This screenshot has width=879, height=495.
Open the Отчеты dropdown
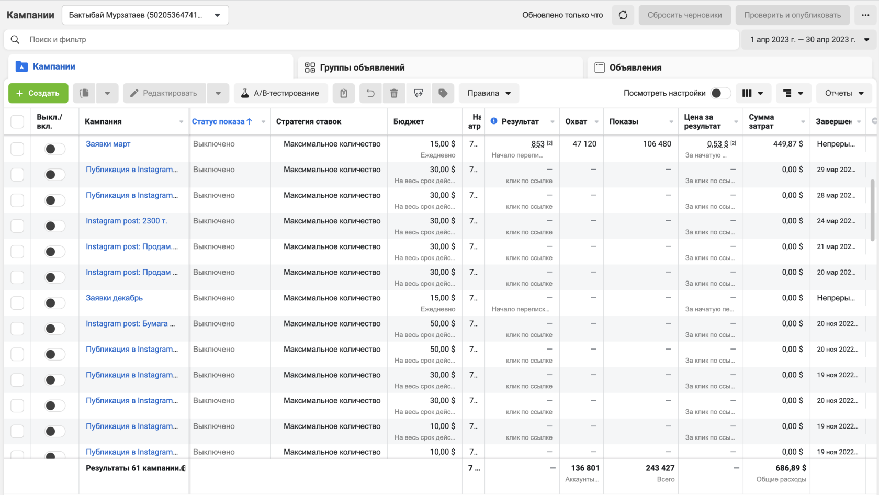tap(844, 93)
